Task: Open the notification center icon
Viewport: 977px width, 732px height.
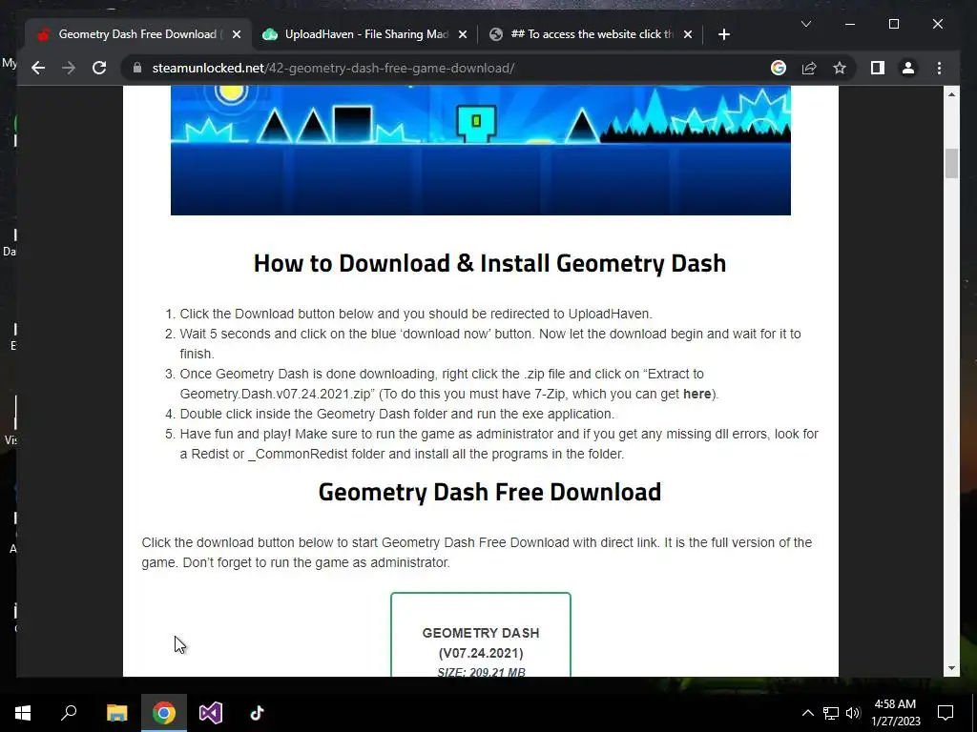Action: [x=946, y=713]
